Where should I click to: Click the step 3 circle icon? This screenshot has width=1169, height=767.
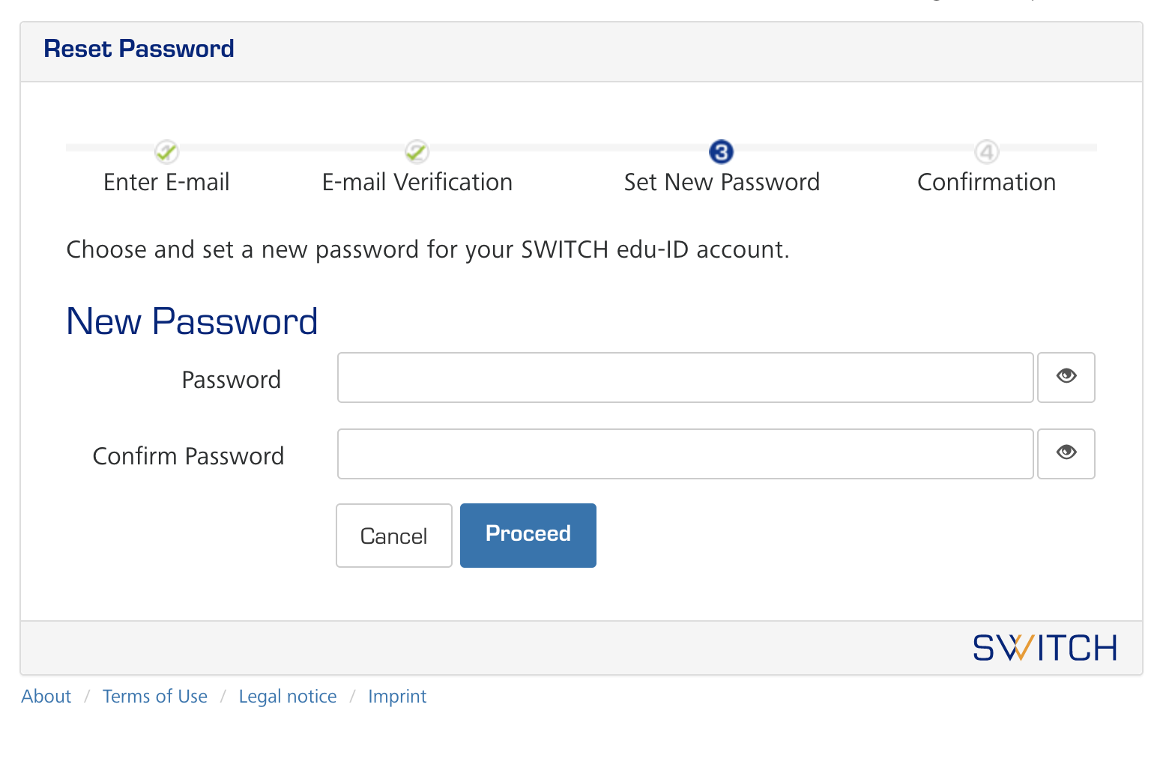[721, 152]
